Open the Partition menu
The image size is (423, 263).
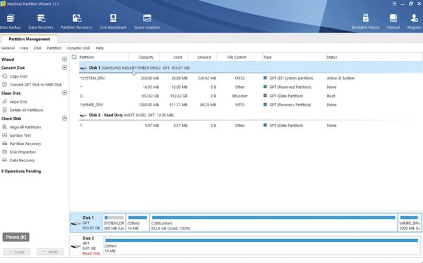(54, 48)
